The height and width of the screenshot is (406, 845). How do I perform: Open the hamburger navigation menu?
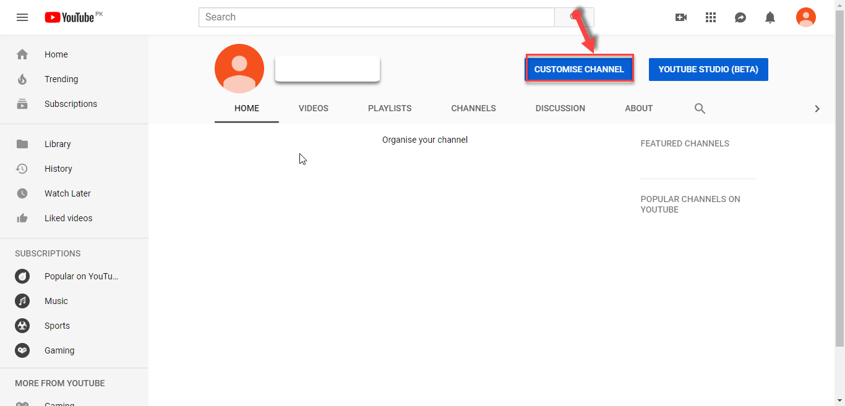[x=22, y=17]
